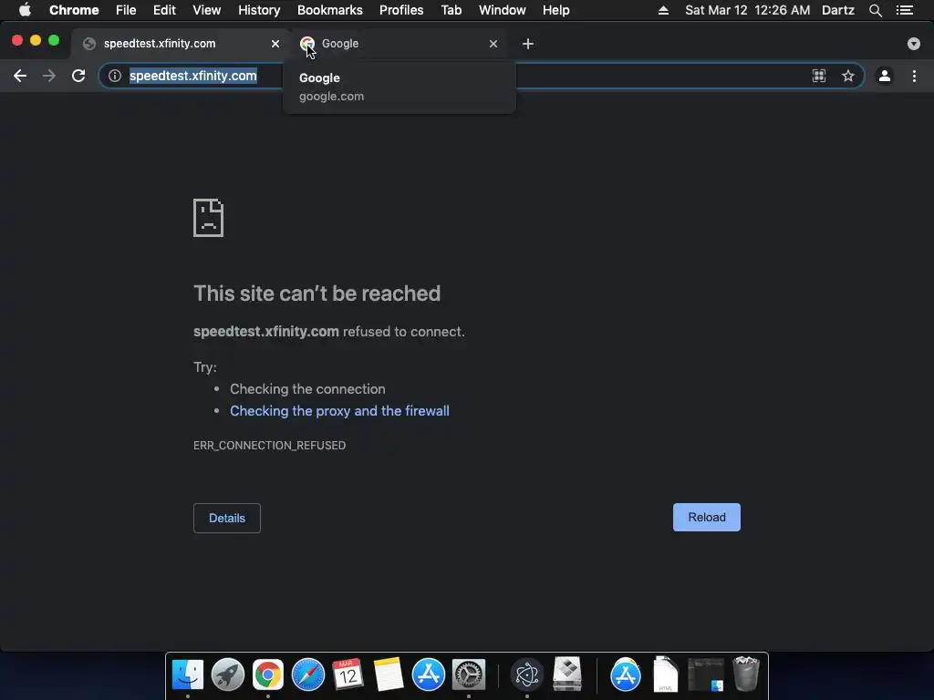This screenshot has height=700, width=934.
Task: Switch to the Google tab
Action: point(399,44)
